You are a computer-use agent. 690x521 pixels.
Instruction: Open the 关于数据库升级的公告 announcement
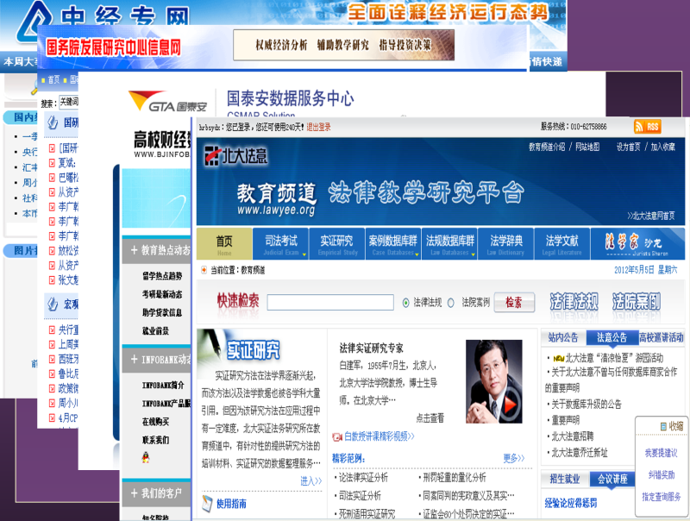tap(586, 405)
